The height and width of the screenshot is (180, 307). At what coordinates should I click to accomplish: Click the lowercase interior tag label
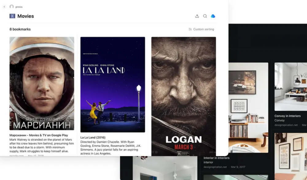[x=208, y=162]
